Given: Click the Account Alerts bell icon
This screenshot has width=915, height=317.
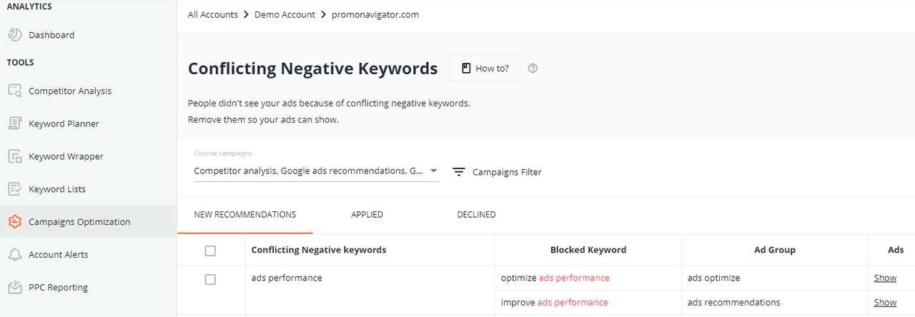Looking at the screenshot, I should point(15,255).
